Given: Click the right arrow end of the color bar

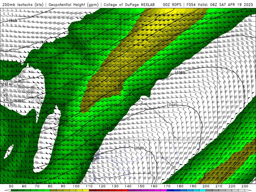Looking at the screenshot, I should point(248,190).
